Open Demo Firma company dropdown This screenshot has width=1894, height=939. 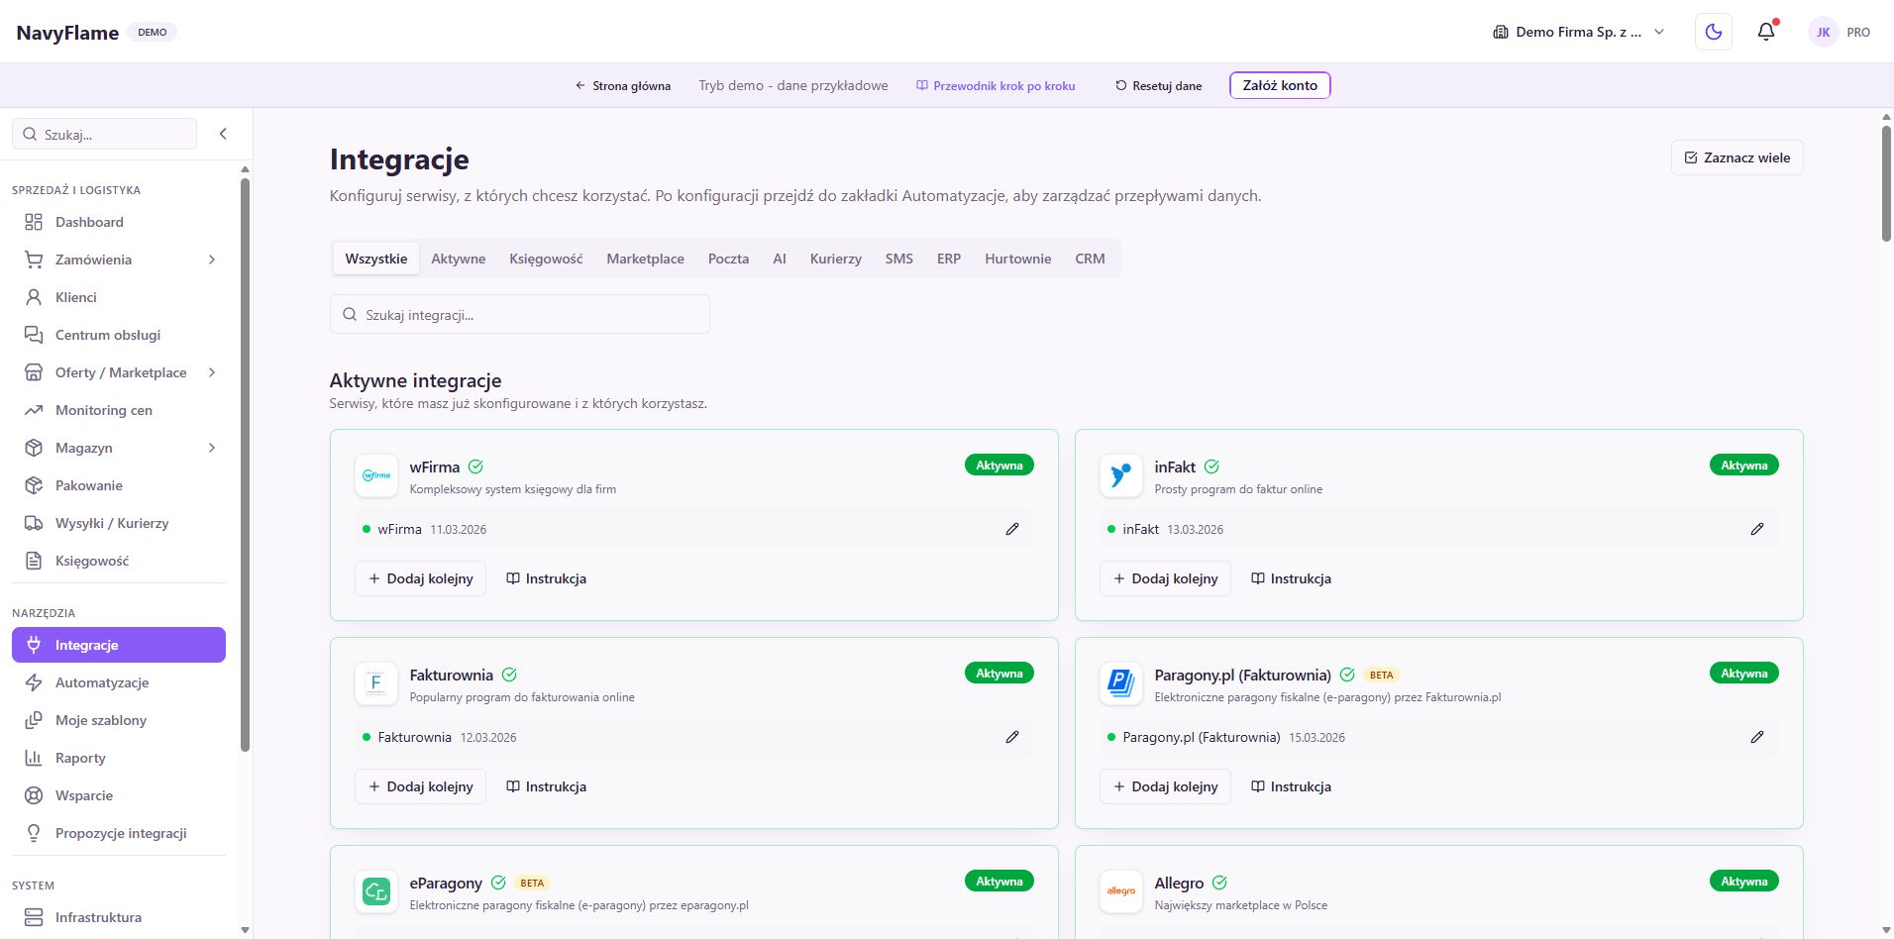(x=1579, y=32)
